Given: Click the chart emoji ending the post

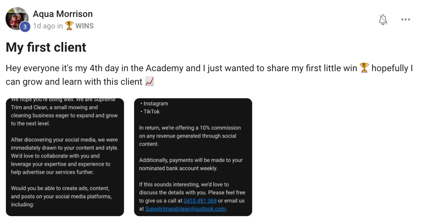Looking at the screenshot, I should (x=149, y=81).
